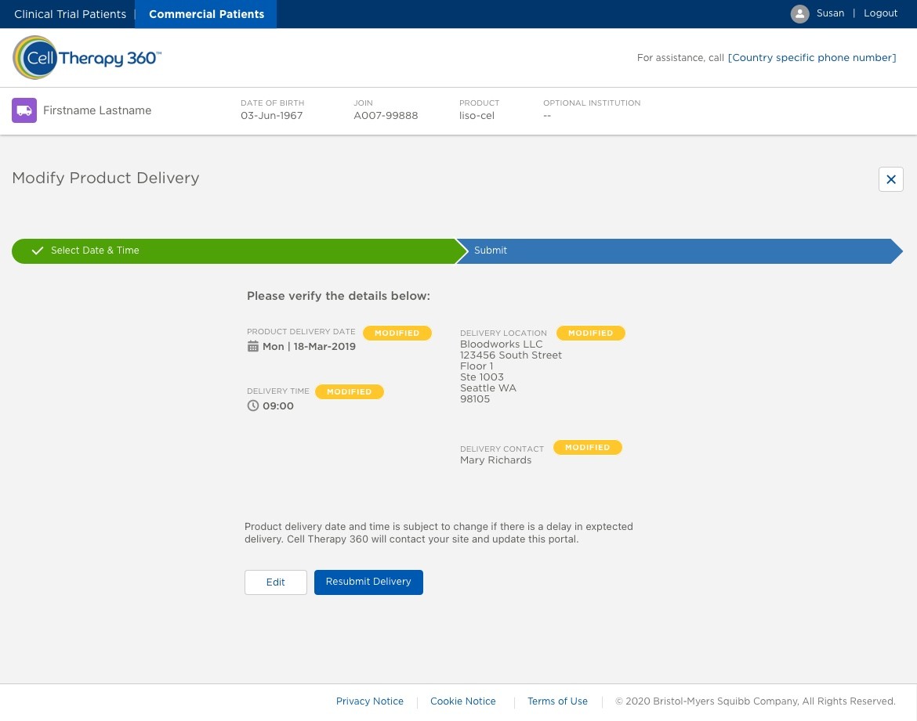
Task: Click the date Mon | 18-Mar-2019
Action: (x=309, y=347)
